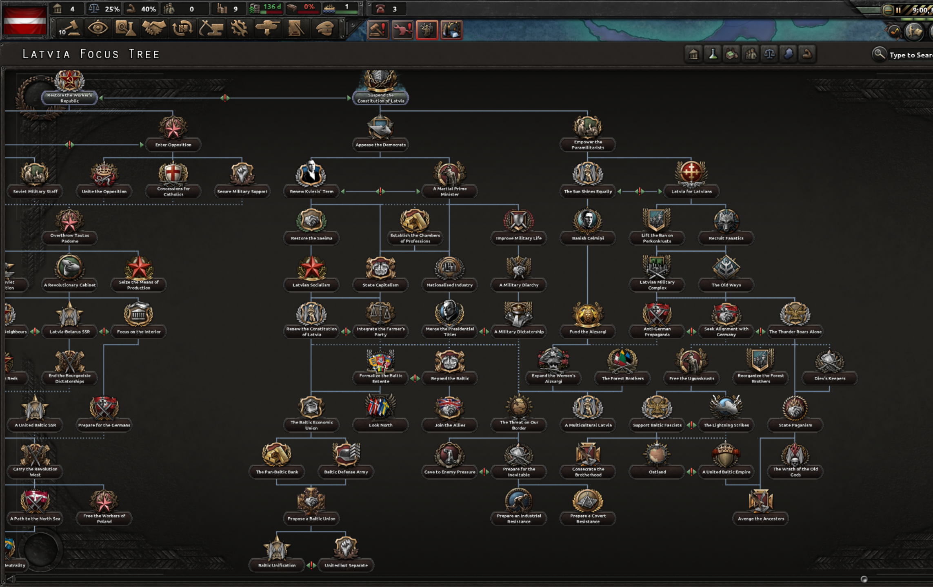Click the Latvian flag country button
Viewport: 933px width, 587px height.
tap(25, 20)
